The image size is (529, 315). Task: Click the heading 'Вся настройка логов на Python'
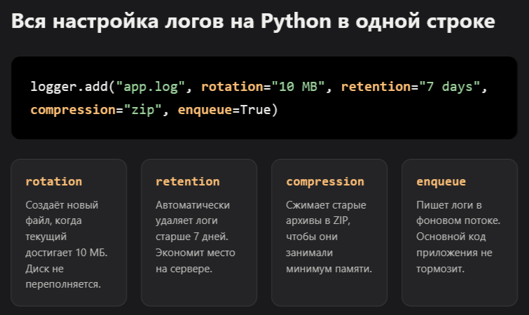click(253, 21)
